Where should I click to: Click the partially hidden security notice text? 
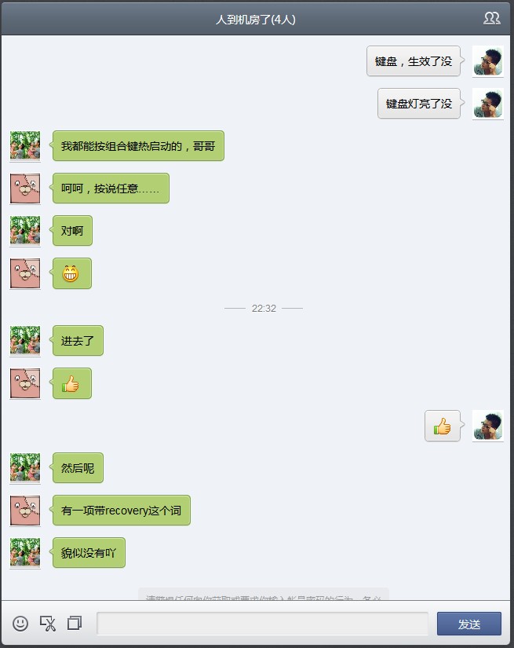tap(264, 595)
